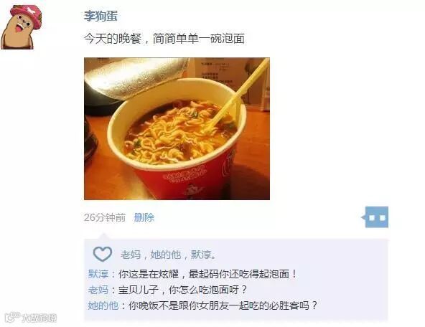
Task: Reply to the 必胜客 comment
Action: point(223,305)
